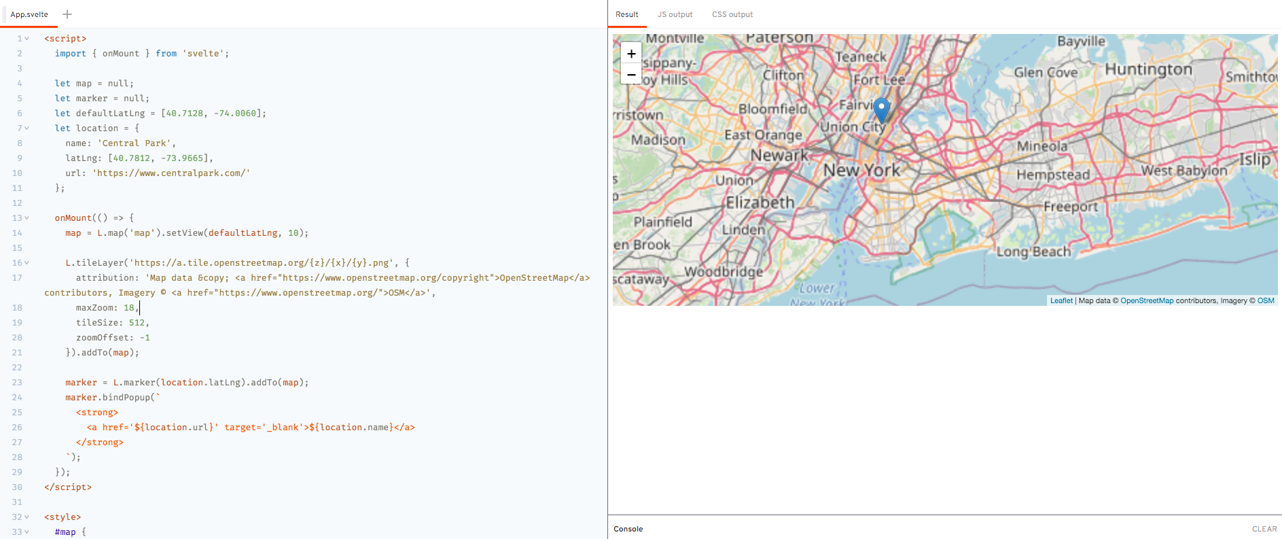This screenshot has height=539, width=1282.
Task: Click the 'Huntington' label on map
Action: point(1148,69)
